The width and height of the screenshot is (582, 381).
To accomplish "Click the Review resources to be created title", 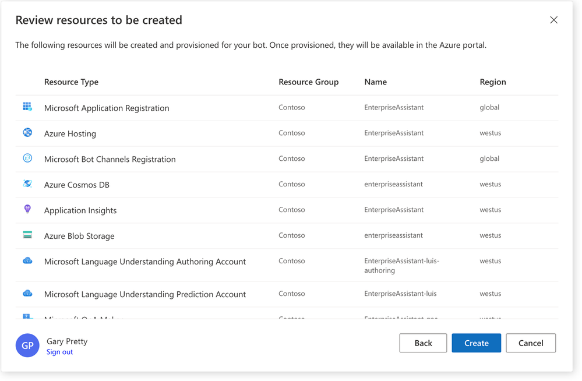I will coord(98,20).
